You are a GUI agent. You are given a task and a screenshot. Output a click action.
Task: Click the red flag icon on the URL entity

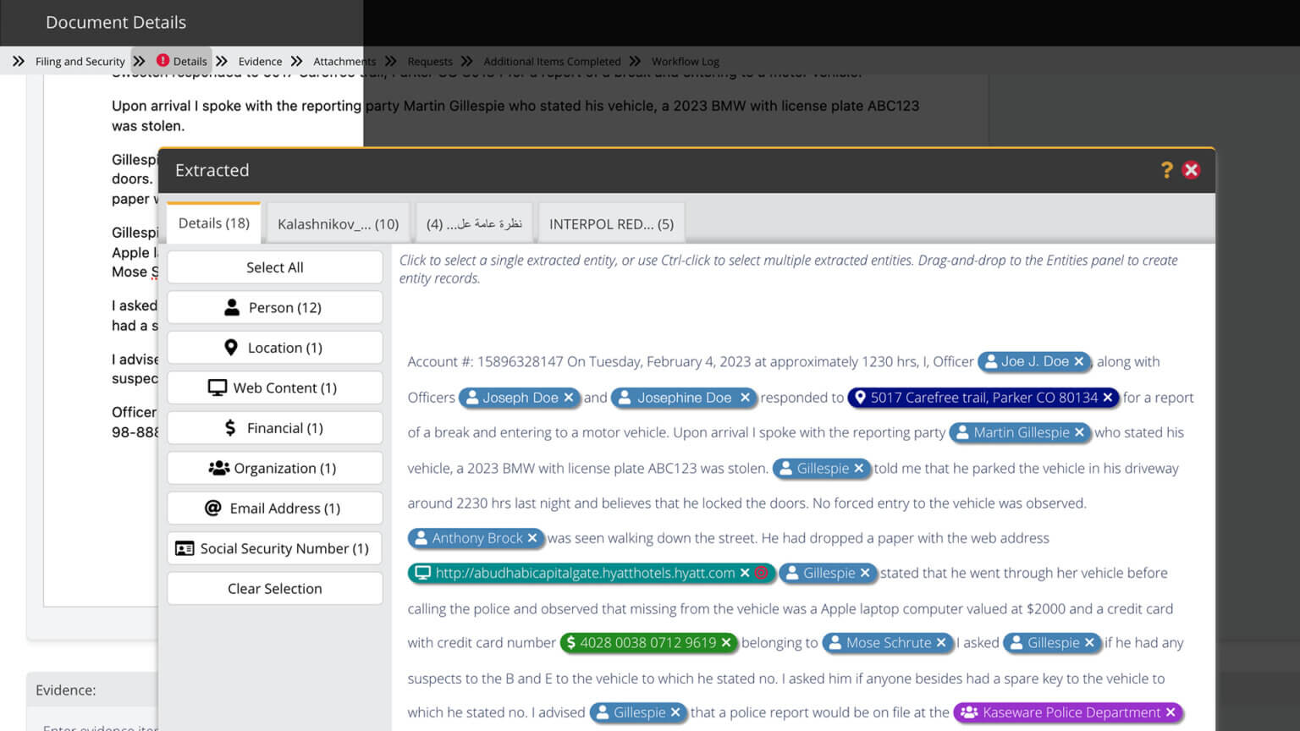[x=763, y=573]
